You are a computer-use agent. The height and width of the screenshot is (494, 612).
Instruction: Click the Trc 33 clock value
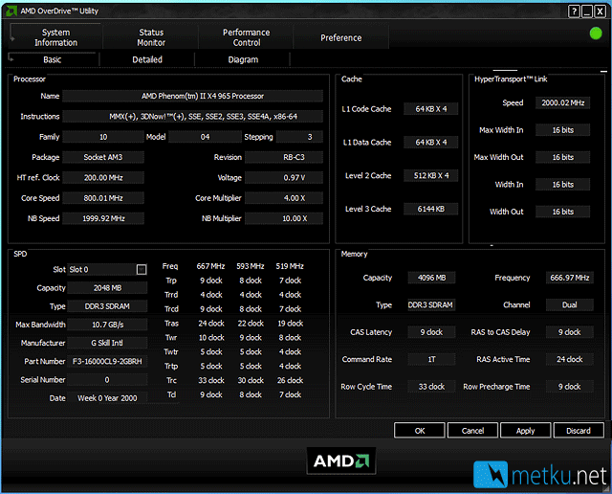pyautogui.click(x=211, y=380)
